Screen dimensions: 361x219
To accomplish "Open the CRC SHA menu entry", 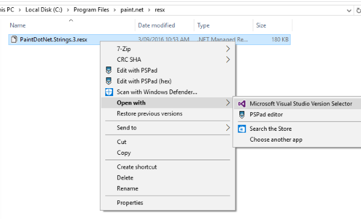I will click(168, 59).
